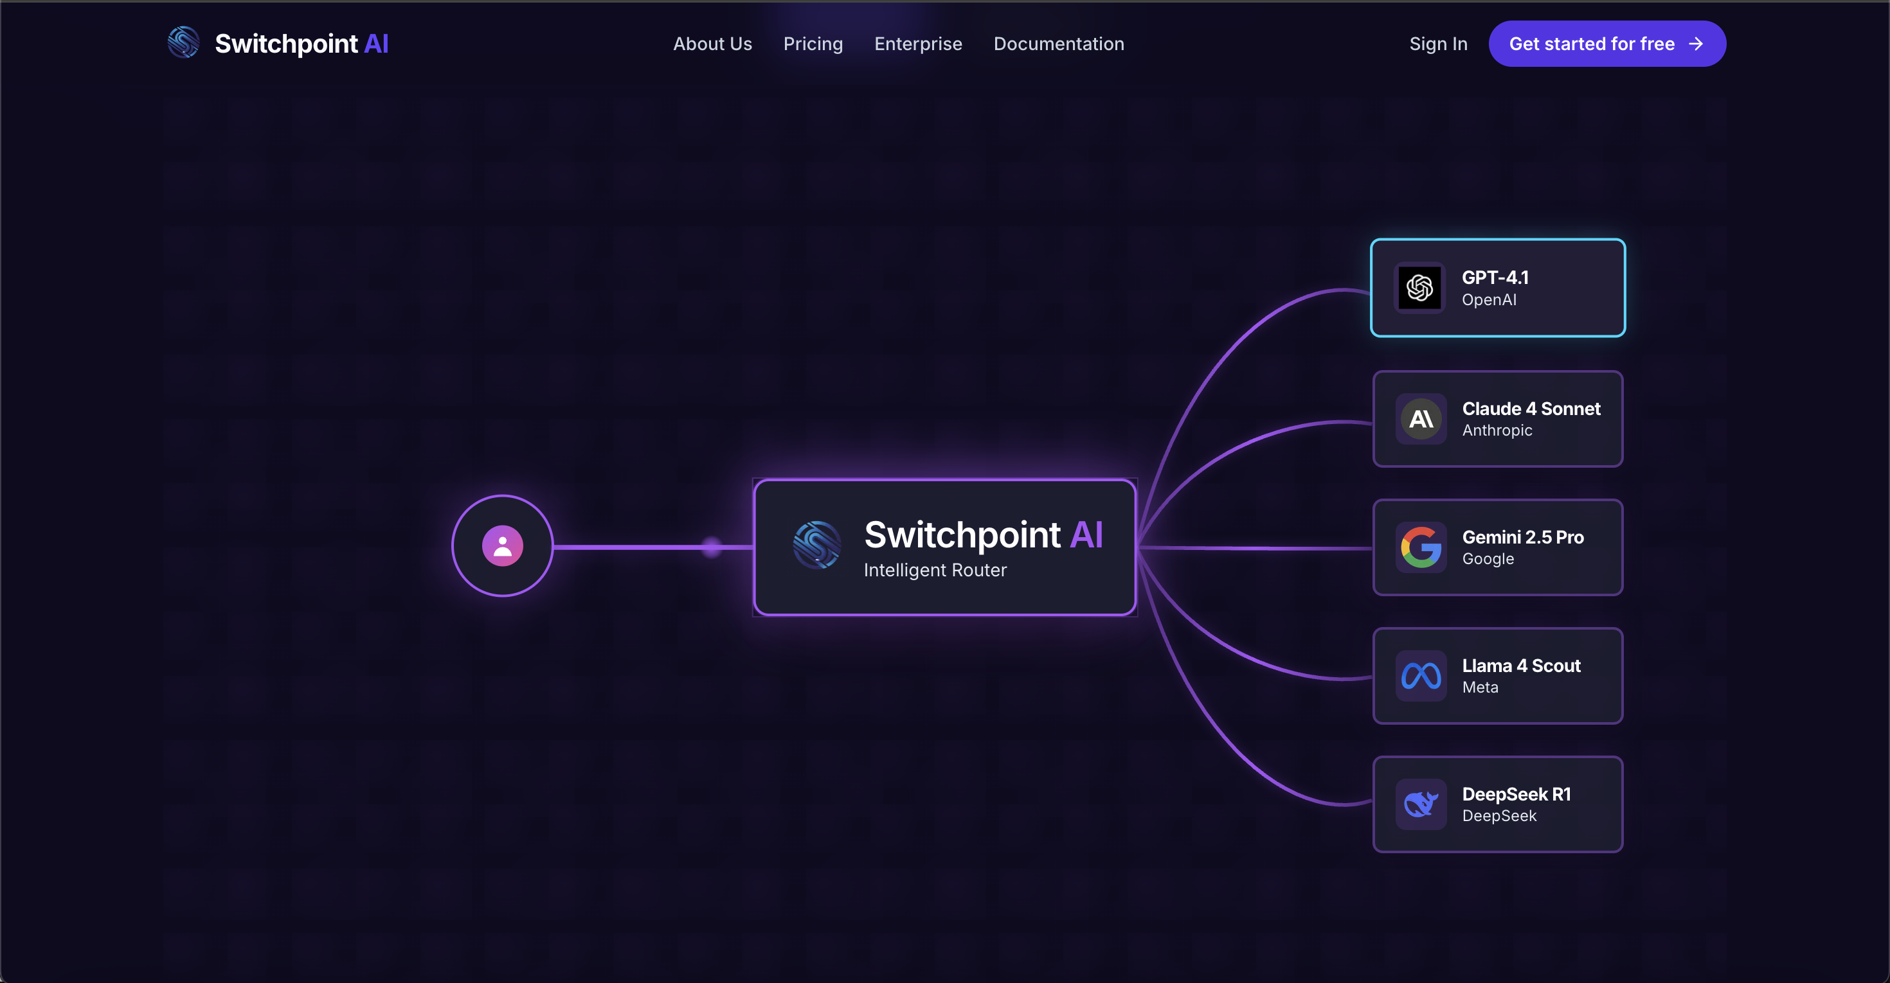The width and height of the screenshot is (1890, 983).
Task: Click the DeepSeek whale icon
Action: click(x=1421, y=803)
